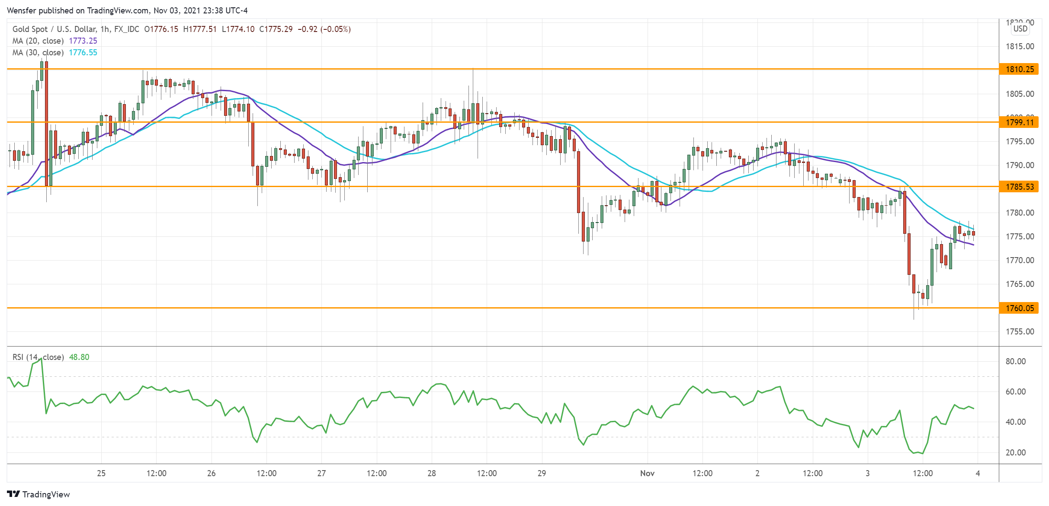Image resolution: width=1049 pixels, height=506 pixels.
Task: Click the 1785.53 orange price label
Action: [1019, 187]
